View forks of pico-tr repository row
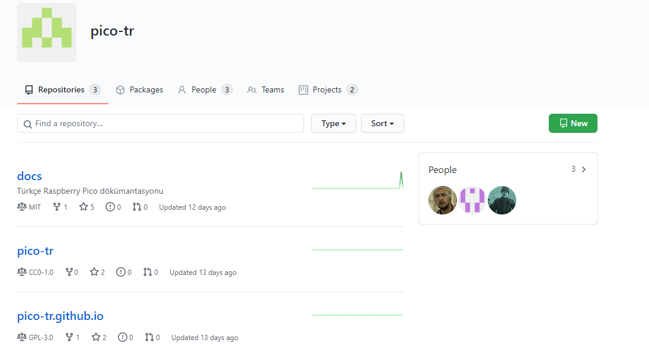Screen dimensions: 649x346 [x=72, y=273]
